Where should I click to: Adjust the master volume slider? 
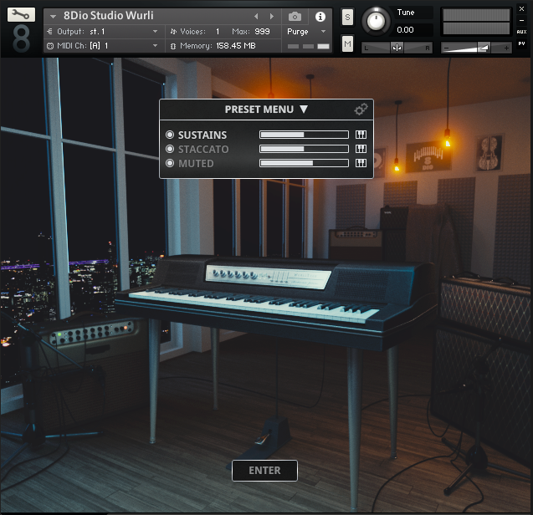(476, 48)
